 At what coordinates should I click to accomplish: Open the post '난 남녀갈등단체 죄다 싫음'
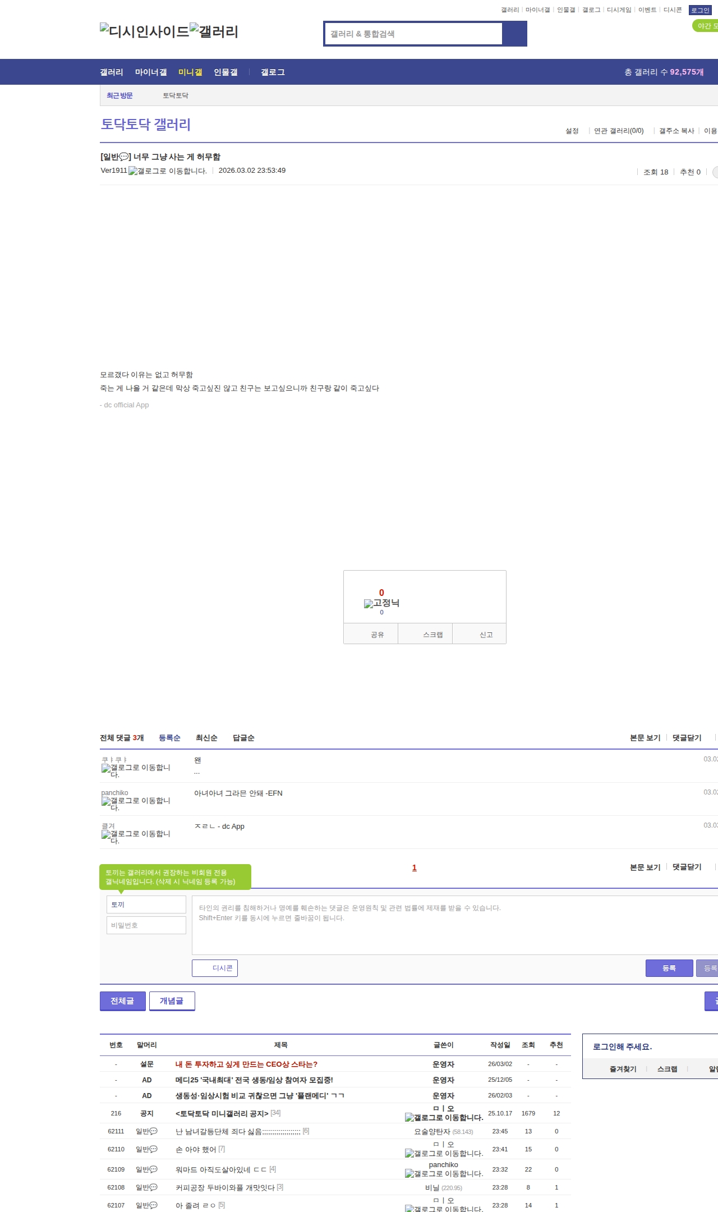click(x=238, y=1131)
